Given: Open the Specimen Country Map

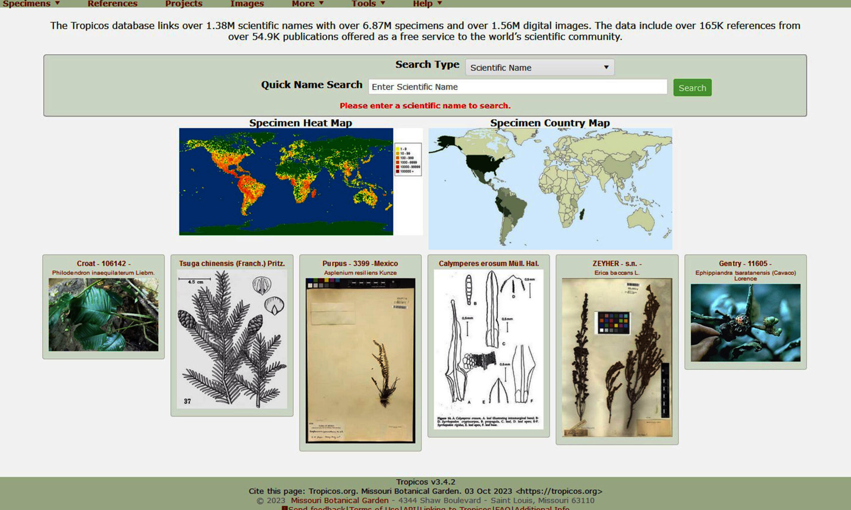Looking at the screenshot, I should click(x=550, y=189).
